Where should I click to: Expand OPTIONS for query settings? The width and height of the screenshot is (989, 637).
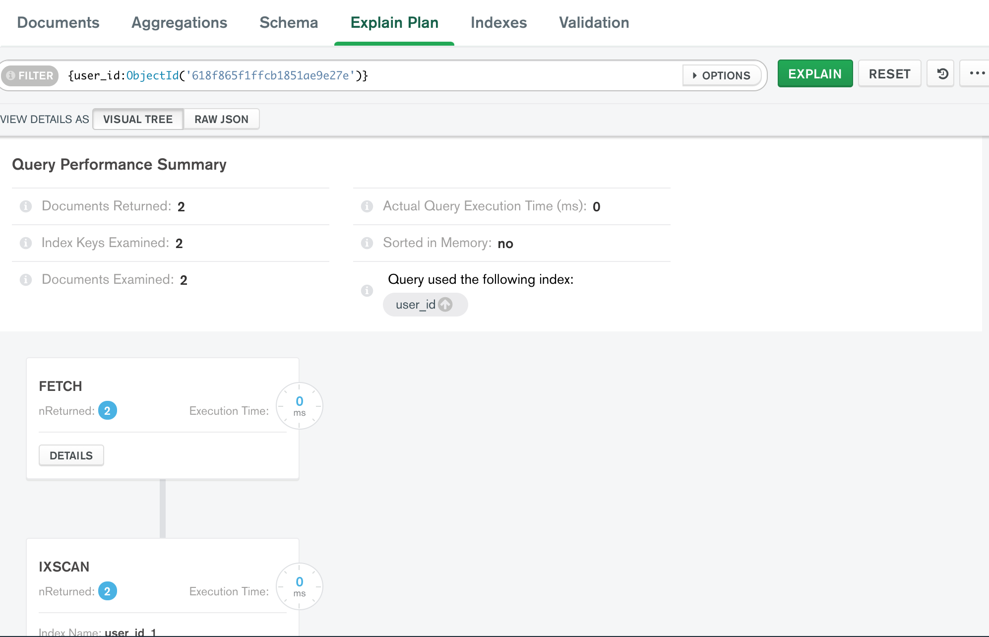point(722,75)
